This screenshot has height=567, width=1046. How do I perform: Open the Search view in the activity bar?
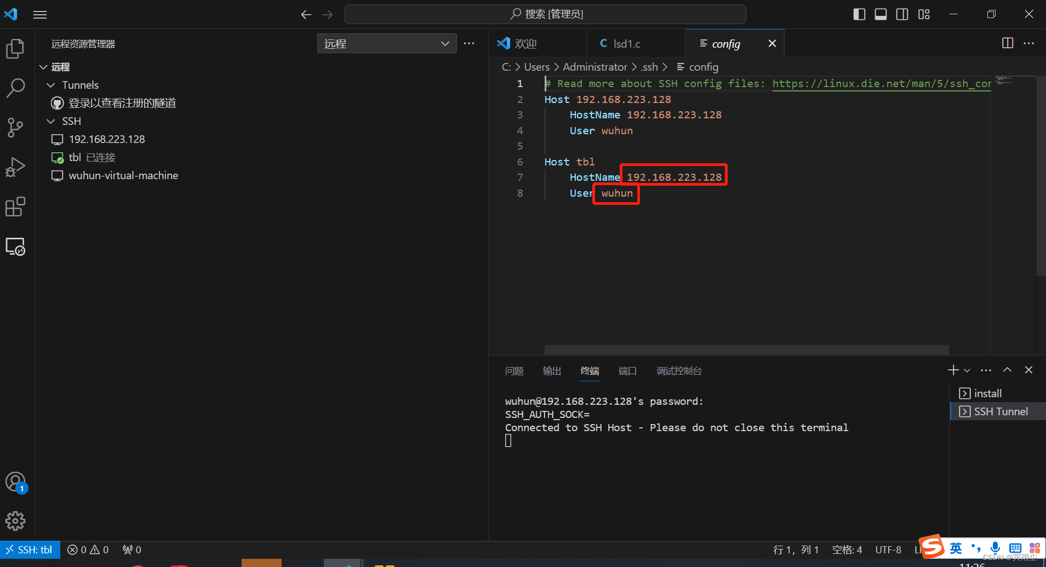(15, 88)
